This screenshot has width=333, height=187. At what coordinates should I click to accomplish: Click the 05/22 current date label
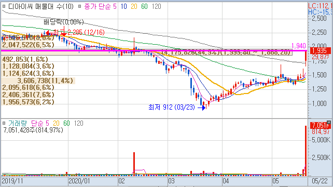click(320, 181)
